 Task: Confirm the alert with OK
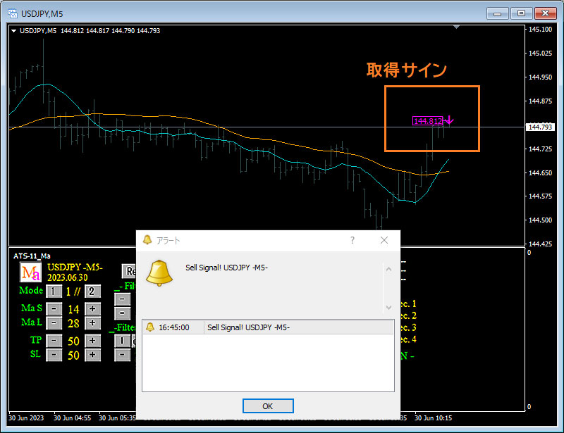[x=268, y=406]
